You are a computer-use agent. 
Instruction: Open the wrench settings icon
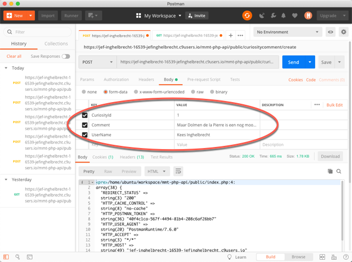(x=273, y=16)
